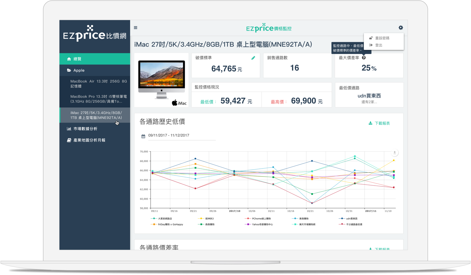Toggle friDay購物 x GoHappy legend series

[167, 224]
